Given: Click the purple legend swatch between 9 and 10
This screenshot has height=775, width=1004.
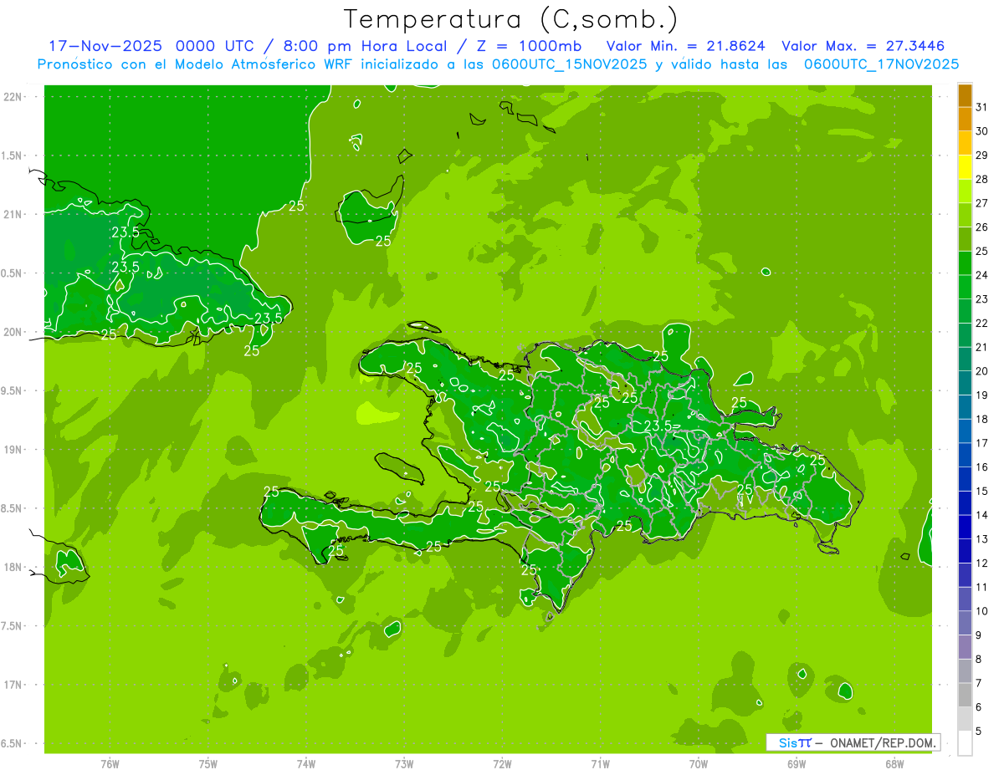Looking at the screenshot, I should pos(965,623).
